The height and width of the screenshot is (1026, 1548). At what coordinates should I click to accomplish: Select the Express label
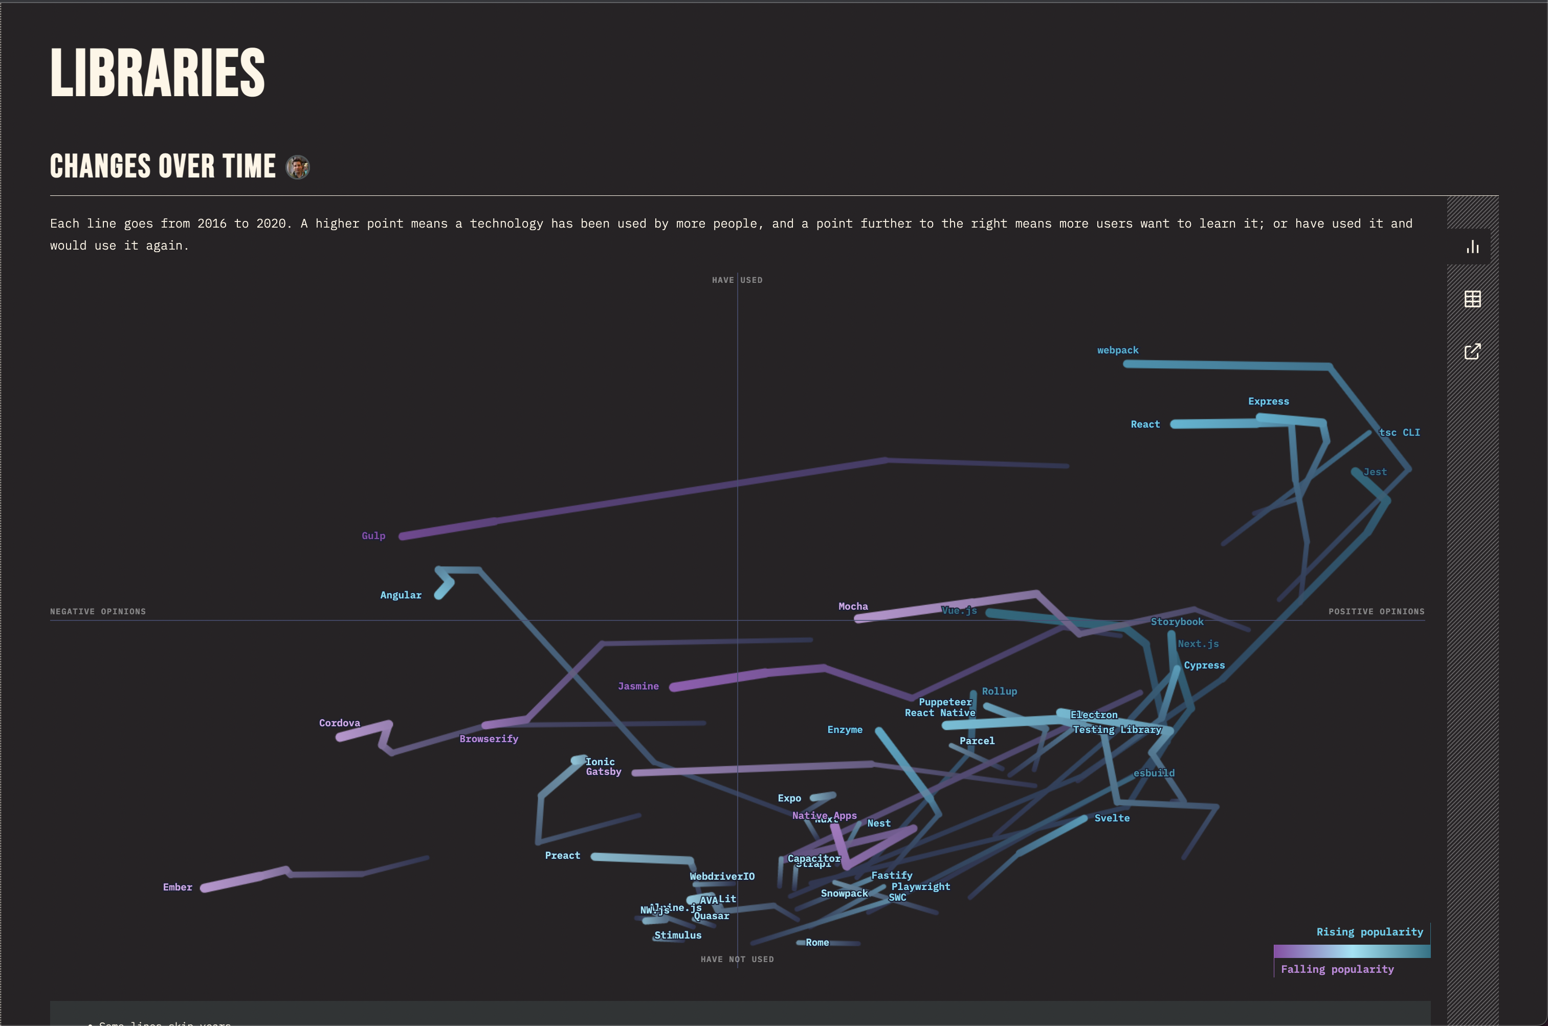[x=1268, y=401]
